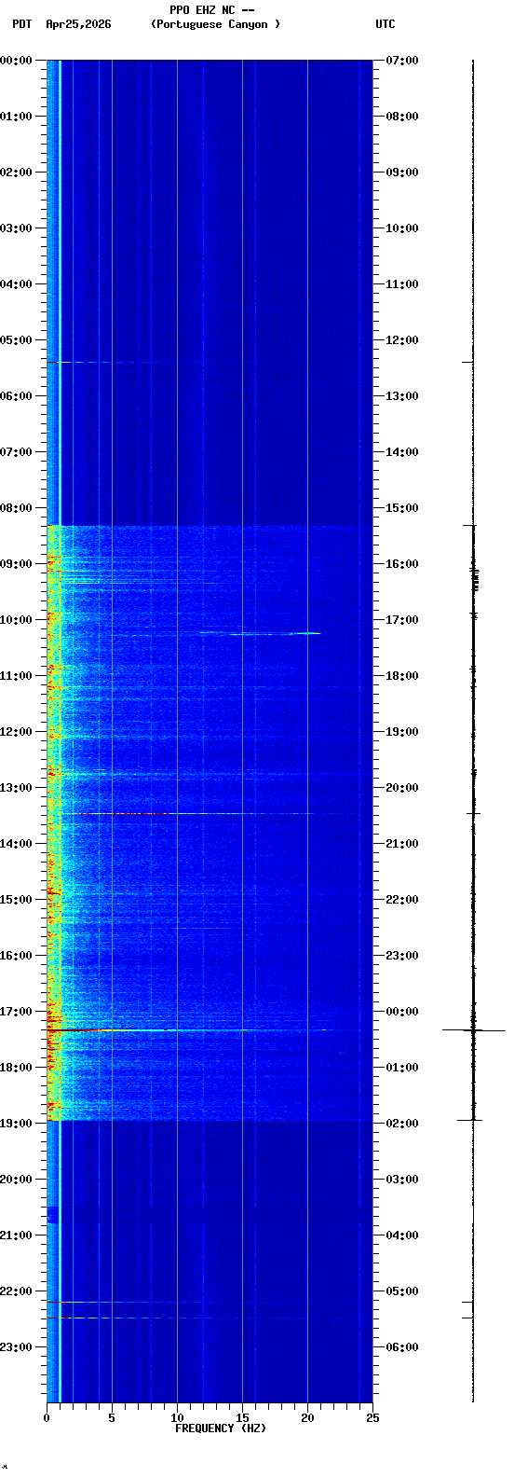This screenshot has width=514, height=1477.
Task: Click the UTC axis label '06:00'
Action: [402, 1347]
